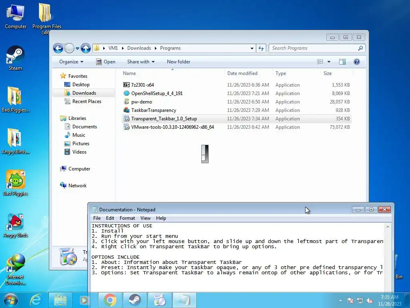Change the view with view icon
Viewport: 410px width, 308px height.
[320, 62]
